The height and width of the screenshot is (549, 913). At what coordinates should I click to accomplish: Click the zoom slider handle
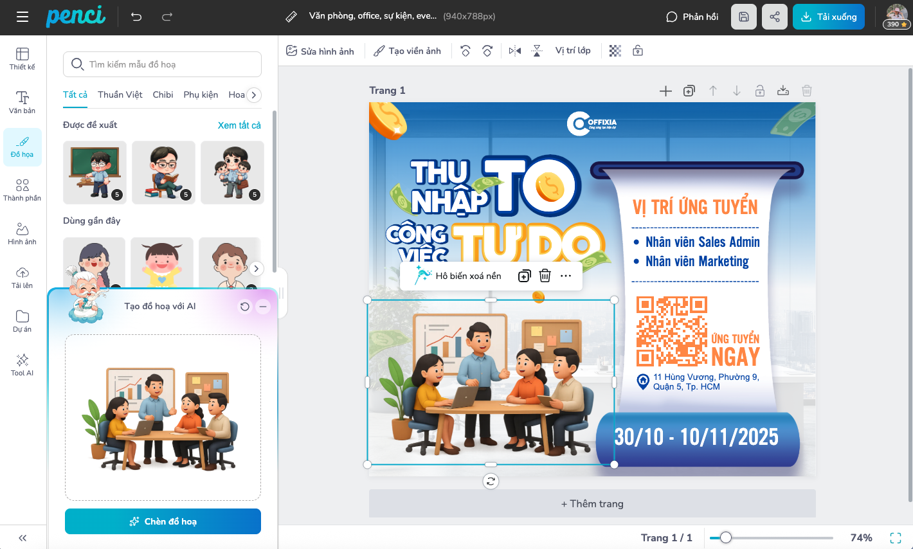726,537
